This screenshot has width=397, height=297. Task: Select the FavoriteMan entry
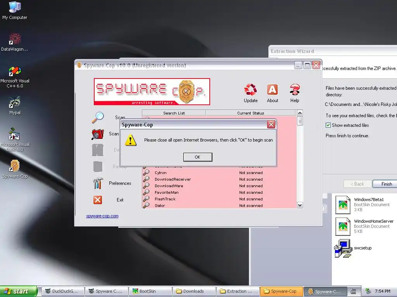(x=167, y=193)
